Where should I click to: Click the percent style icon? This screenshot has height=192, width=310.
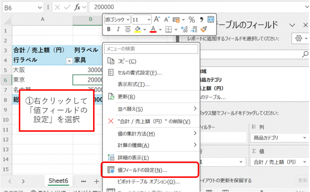coord(192,19)
